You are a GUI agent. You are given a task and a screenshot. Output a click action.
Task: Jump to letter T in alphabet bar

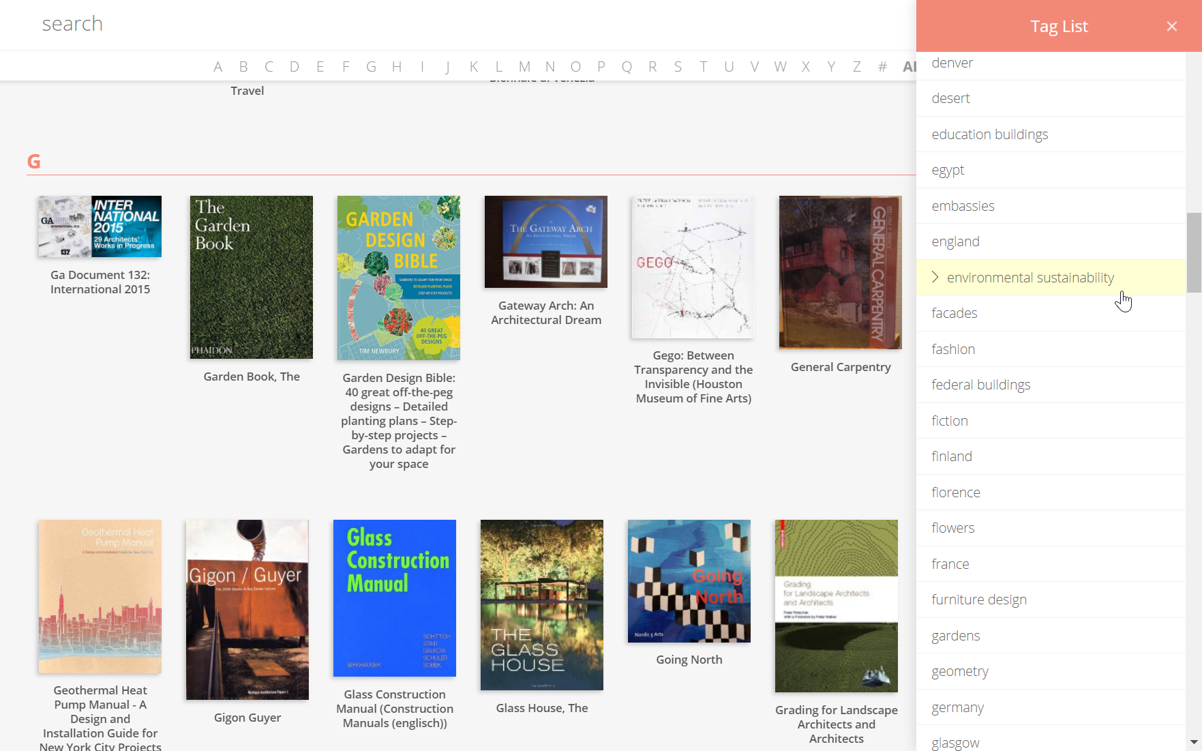[704, 67]
